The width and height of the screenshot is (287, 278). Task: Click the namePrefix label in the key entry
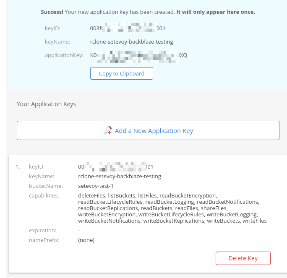pos(44,240)
